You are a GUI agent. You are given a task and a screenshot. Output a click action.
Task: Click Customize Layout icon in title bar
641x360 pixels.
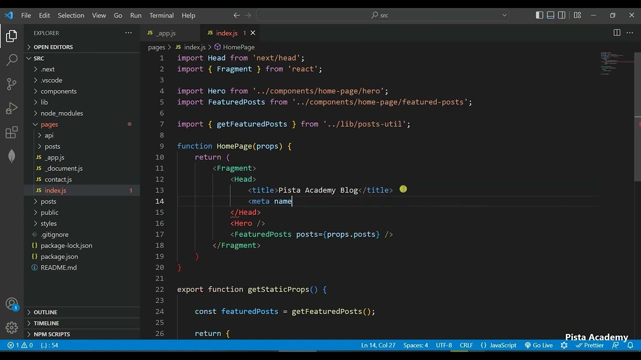coord(577,15)
